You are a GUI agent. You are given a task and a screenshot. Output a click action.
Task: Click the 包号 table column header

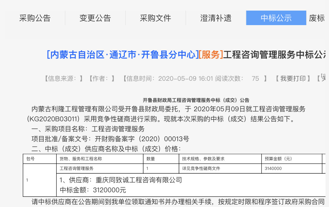coord(31,159)
